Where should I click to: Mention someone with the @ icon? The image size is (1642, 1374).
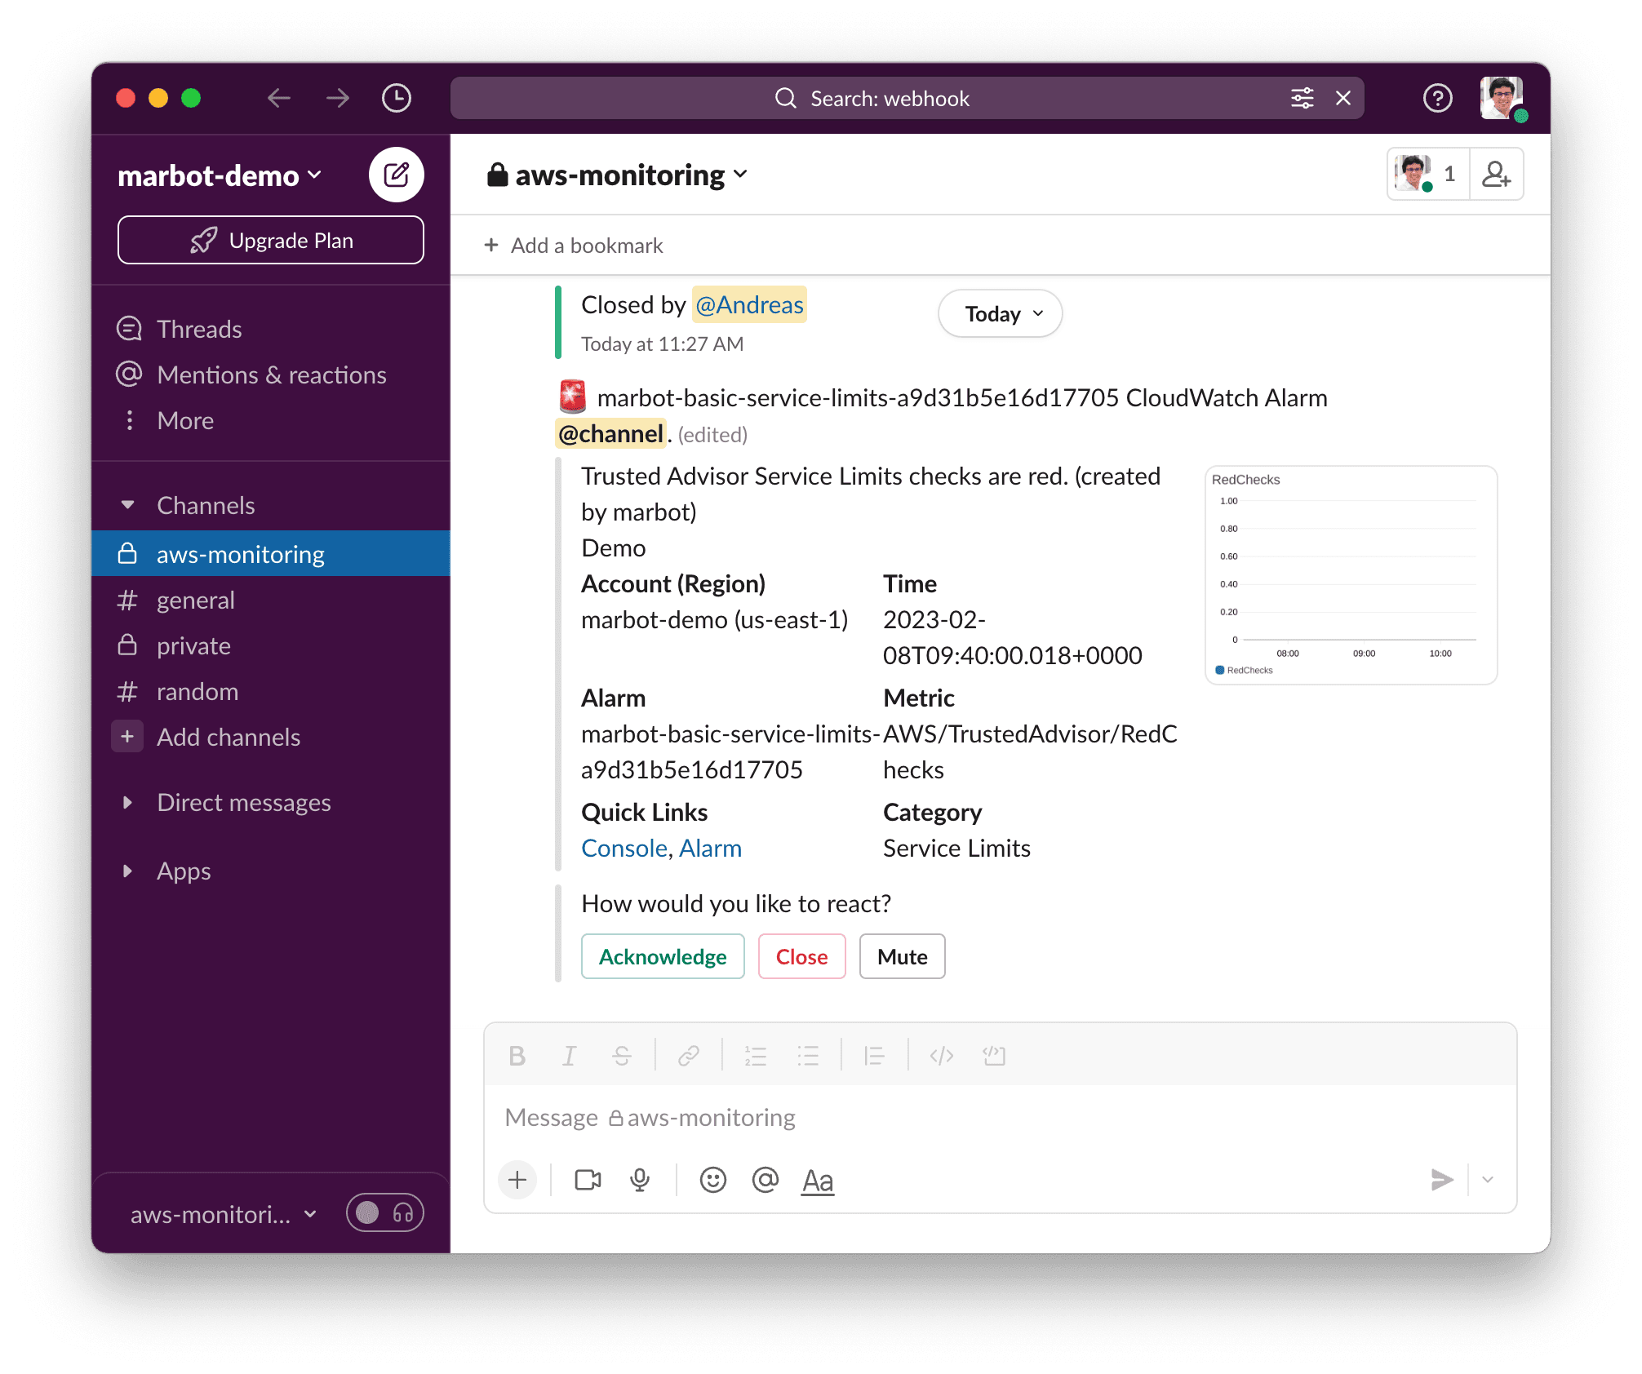click(766, 1180)
